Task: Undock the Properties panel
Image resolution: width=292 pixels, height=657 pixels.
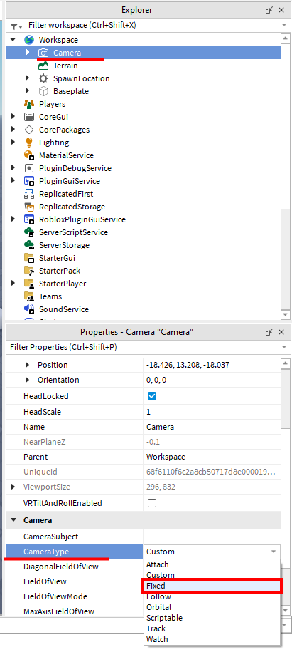Action: [269, 332]
